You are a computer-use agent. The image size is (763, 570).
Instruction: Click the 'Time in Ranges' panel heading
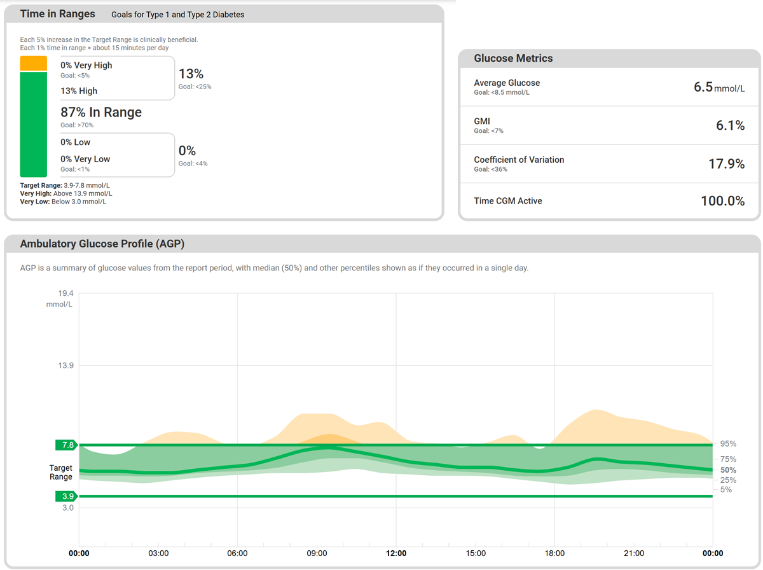point(57,14)
